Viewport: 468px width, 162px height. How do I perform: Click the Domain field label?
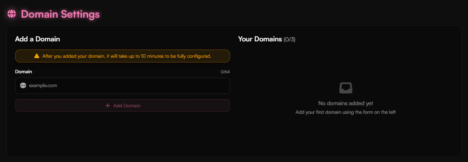coord(24,72)
